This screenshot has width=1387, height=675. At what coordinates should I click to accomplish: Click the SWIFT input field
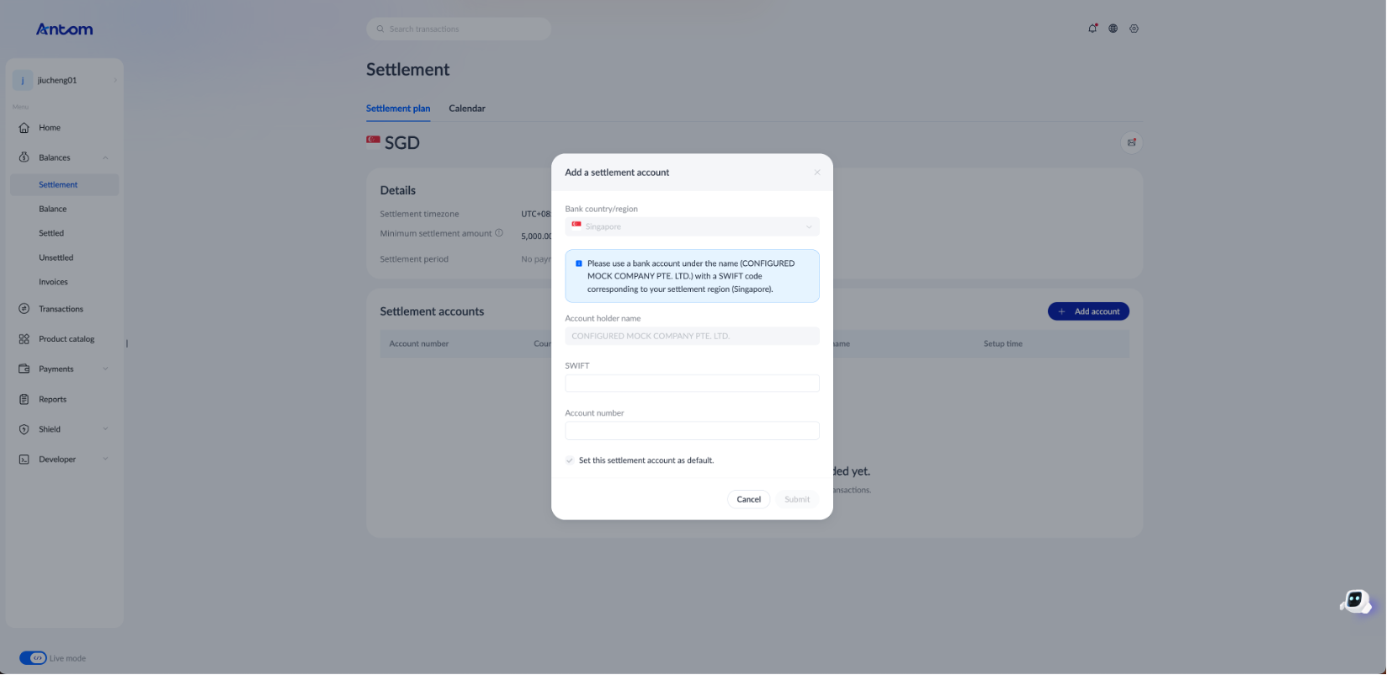coord(692,384)
